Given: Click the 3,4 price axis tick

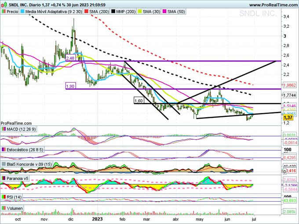Looking at the screenshot, I should tap(286, 17).
